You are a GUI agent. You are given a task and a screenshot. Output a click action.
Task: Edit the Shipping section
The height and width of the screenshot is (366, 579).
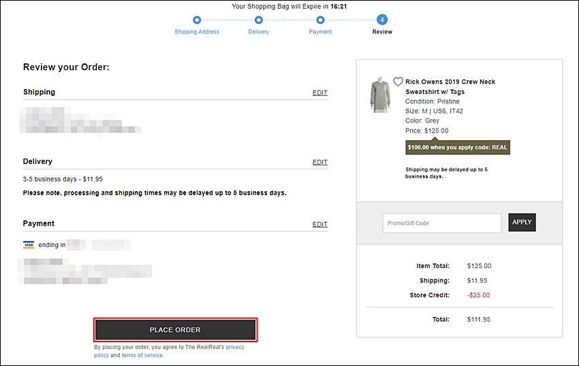319,93
